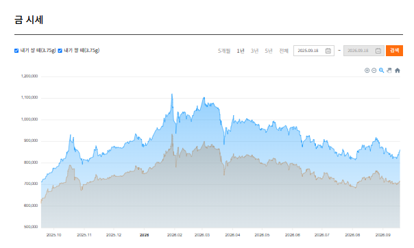Click the chart zoom out minus icon

coord(374,70)
